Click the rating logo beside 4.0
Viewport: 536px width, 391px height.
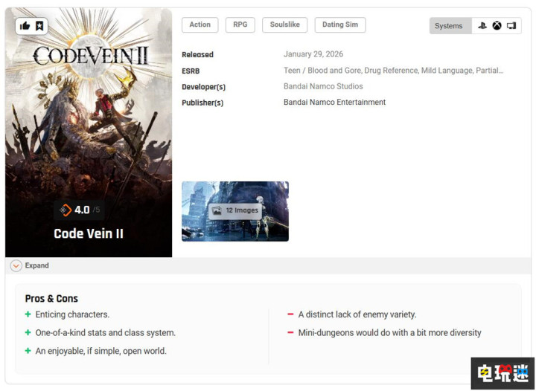pyautogui.click(x=66, y=210)
